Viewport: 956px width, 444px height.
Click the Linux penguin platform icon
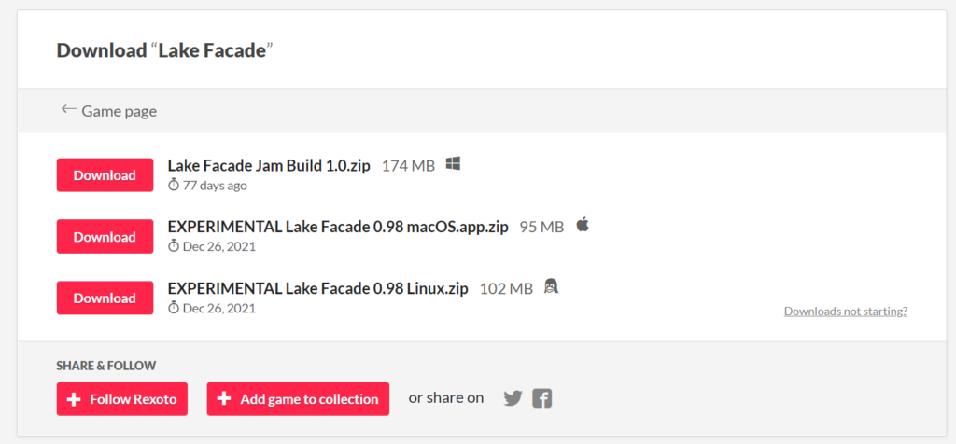coord(551,286)
